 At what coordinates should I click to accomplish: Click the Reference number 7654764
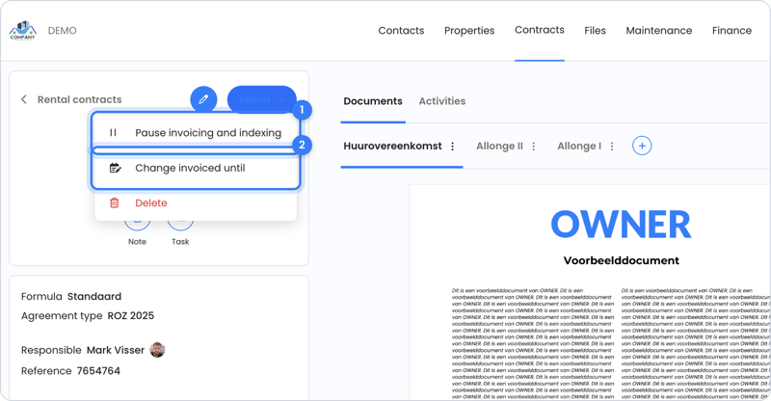pyautogui.click(x=98, y=370)
